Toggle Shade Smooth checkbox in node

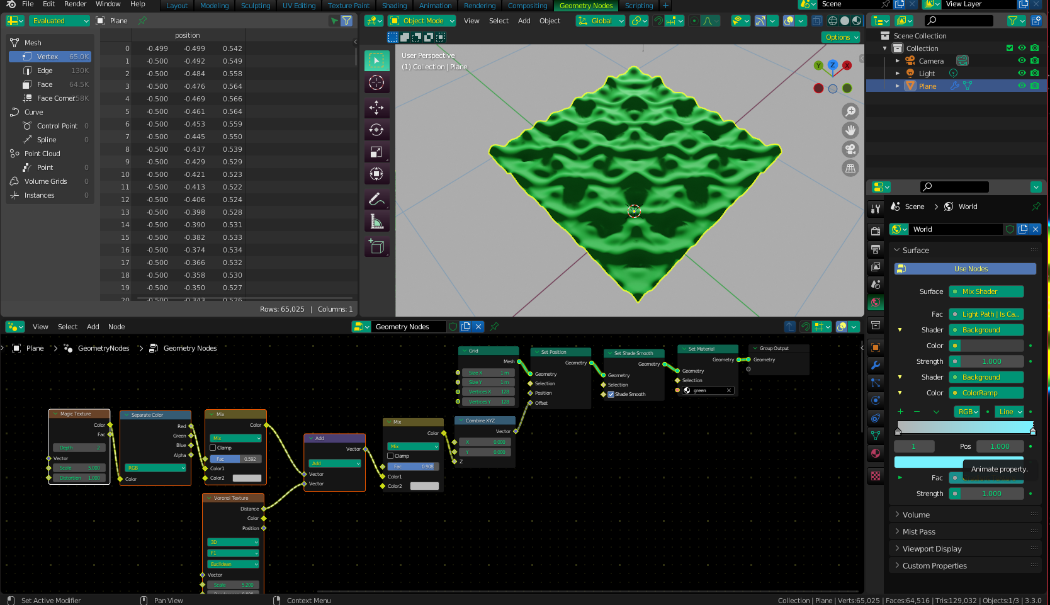pyautogui.click(x=611, y=395)
